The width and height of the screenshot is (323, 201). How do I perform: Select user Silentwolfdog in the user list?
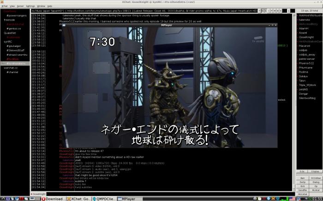(307, 98)
